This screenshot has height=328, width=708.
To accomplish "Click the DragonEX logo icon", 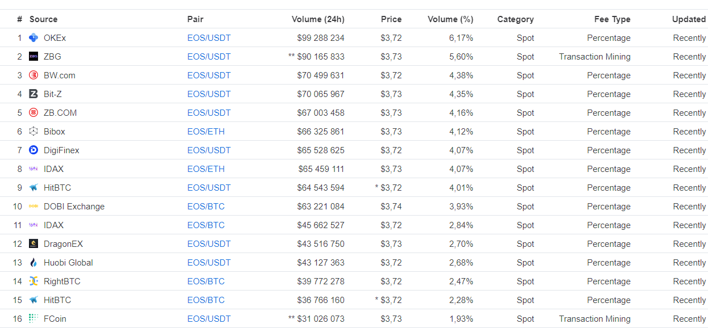I will [33, 244].
